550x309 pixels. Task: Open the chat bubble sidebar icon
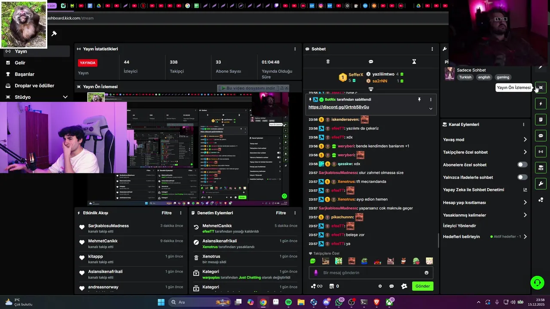coord(541,136)
